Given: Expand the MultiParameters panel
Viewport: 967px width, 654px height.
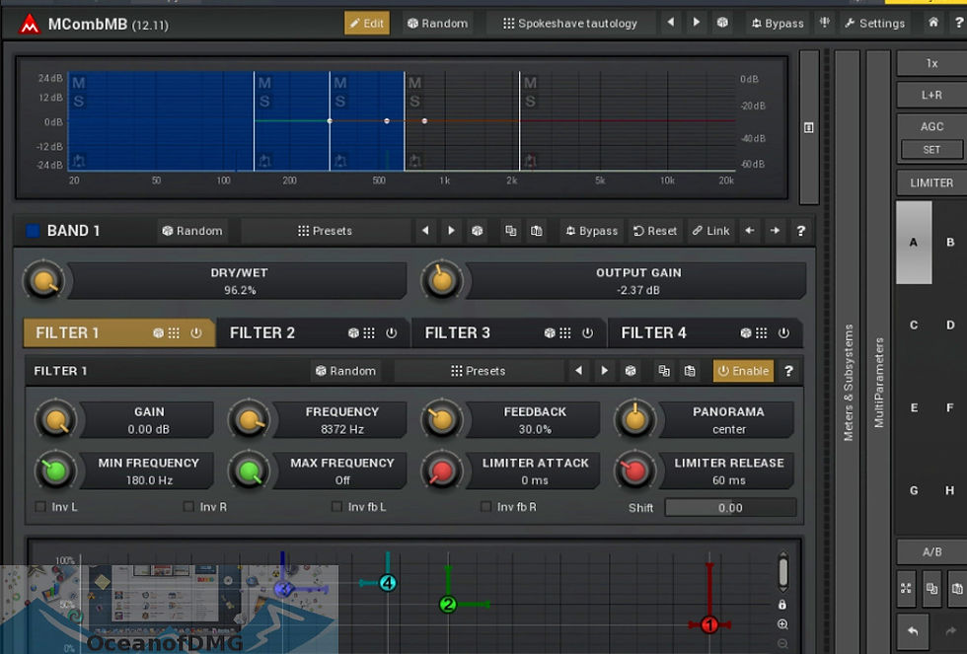Looking at the screenshot, I should [879, 382].
